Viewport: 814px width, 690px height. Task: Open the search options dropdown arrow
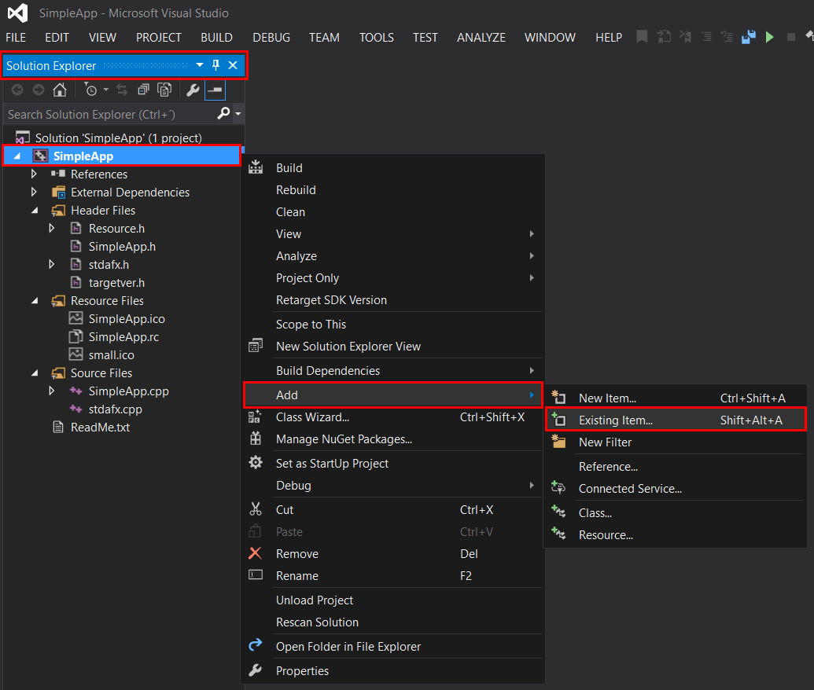click(238, 114)
